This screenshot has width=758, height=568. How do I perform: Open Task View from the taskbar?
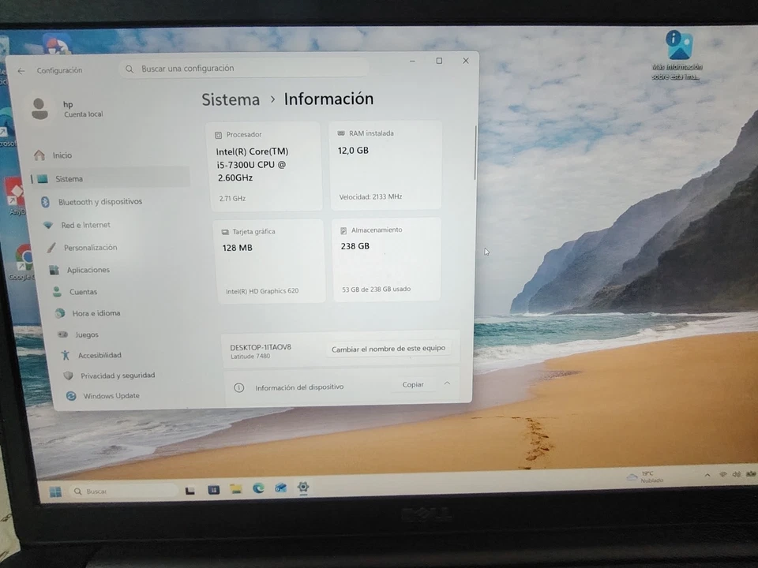click(x=190, y=491)
